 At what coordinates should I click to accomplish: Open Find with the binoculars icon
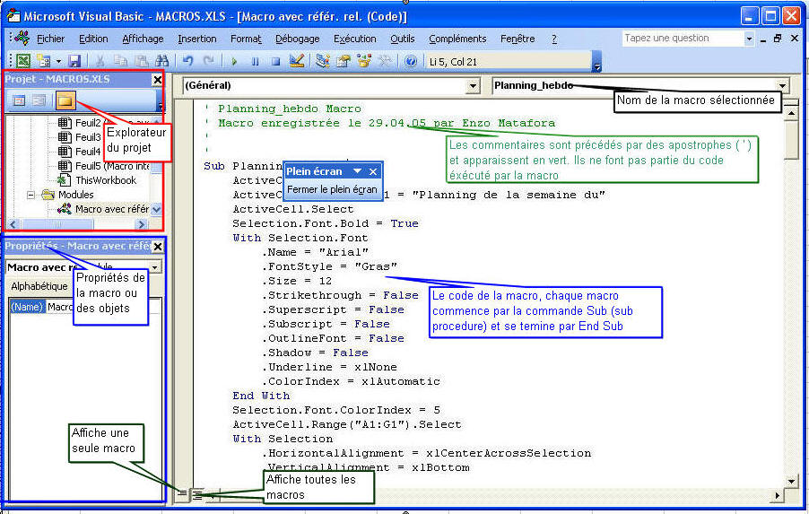(161, 61)
